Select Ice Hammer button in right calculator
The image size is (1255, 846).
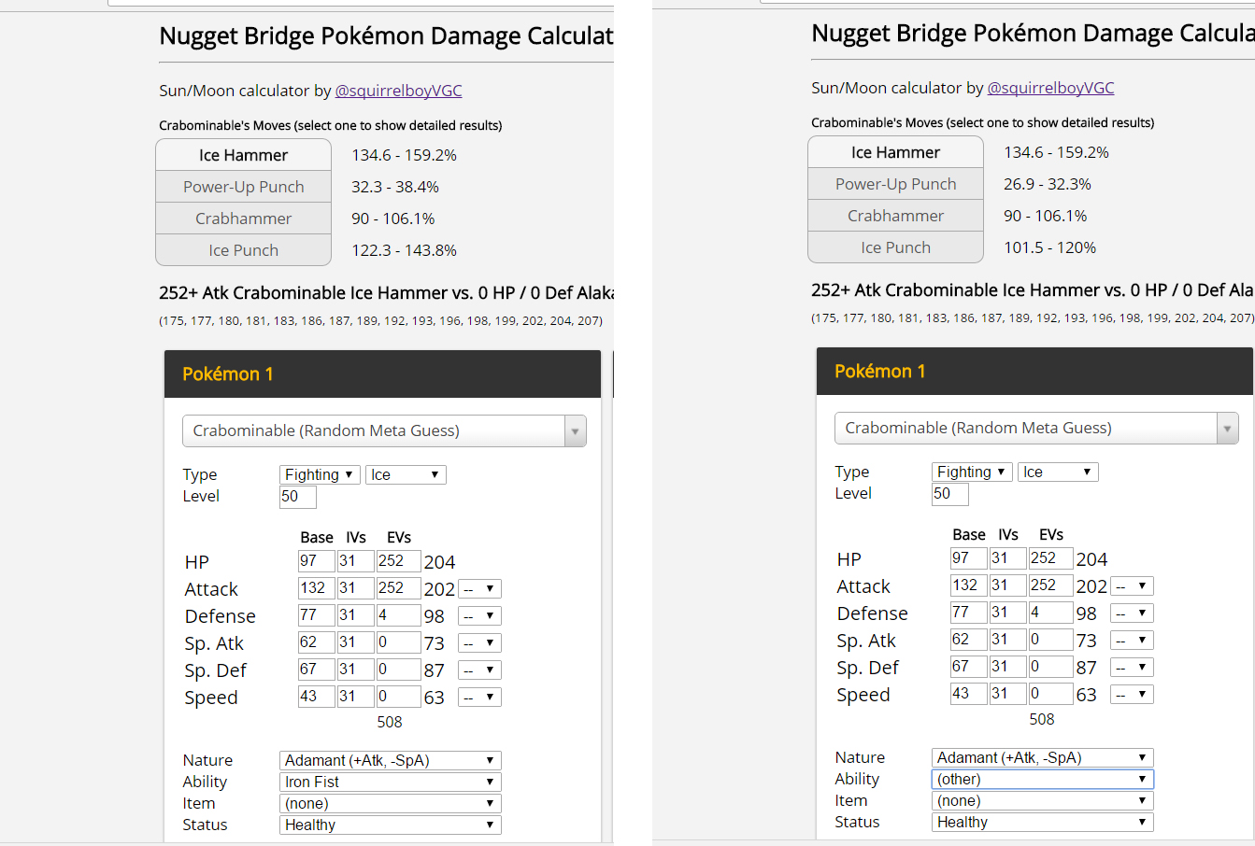point(895,152)
